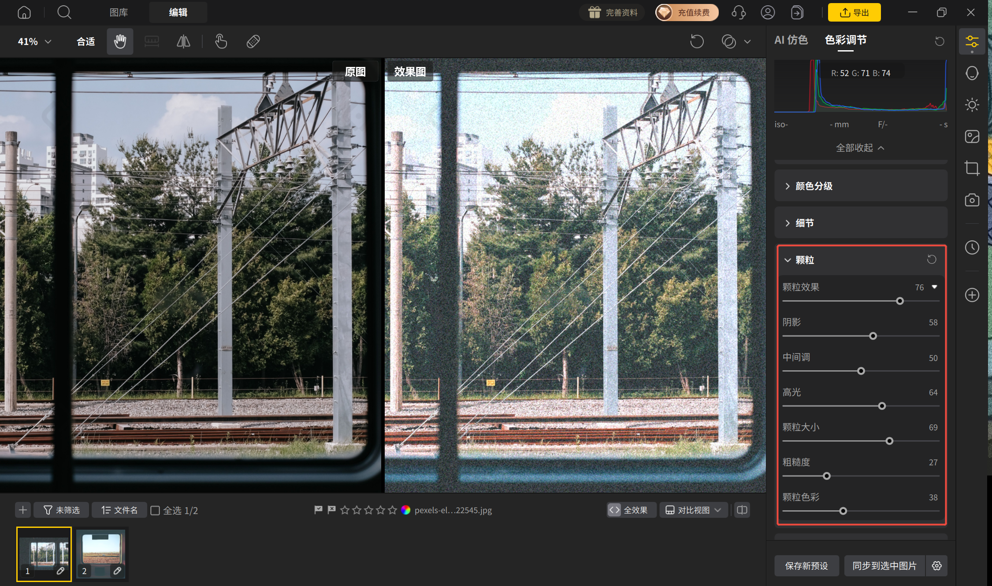Open the adjustment sliders panel icon
This screenshot has width=992, height=586.
click(x=972, y=42)
